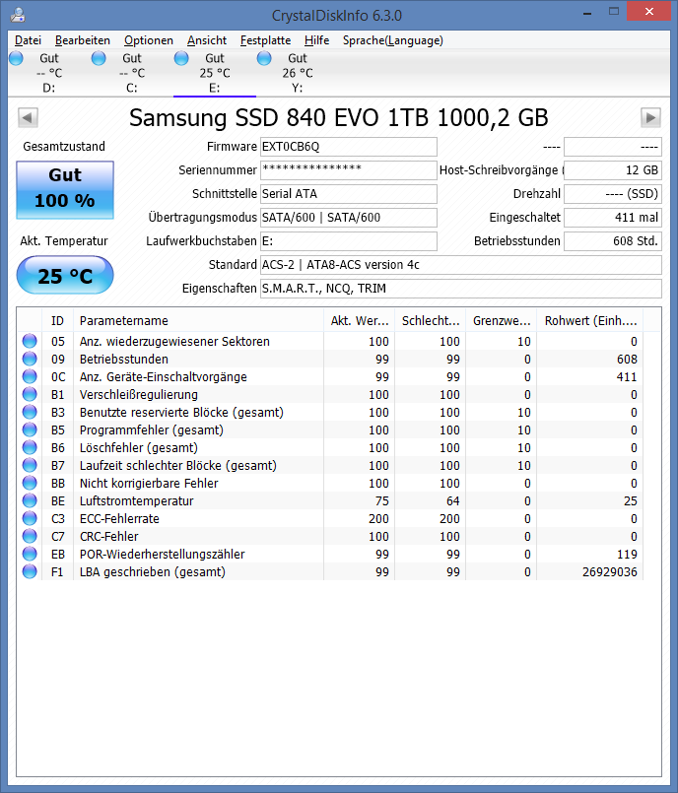678x793 pixels.
Task: Click current value 200 for ECC-Fehlerrate
Action: click(x=378, y=519)
